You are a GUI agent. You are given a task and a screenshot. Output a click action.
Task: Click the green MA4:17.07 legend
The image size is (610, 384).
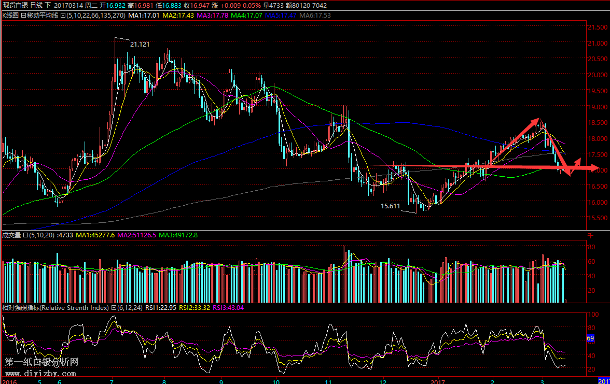[x=246, y=16]
